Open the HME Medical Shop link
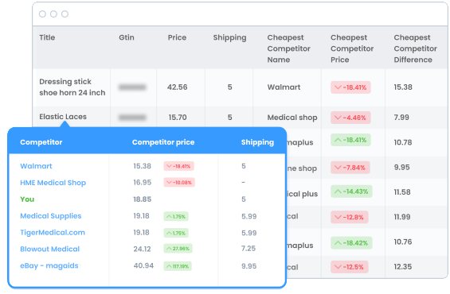The height and width of the screenshot is (294, 450). pos(53,183)
